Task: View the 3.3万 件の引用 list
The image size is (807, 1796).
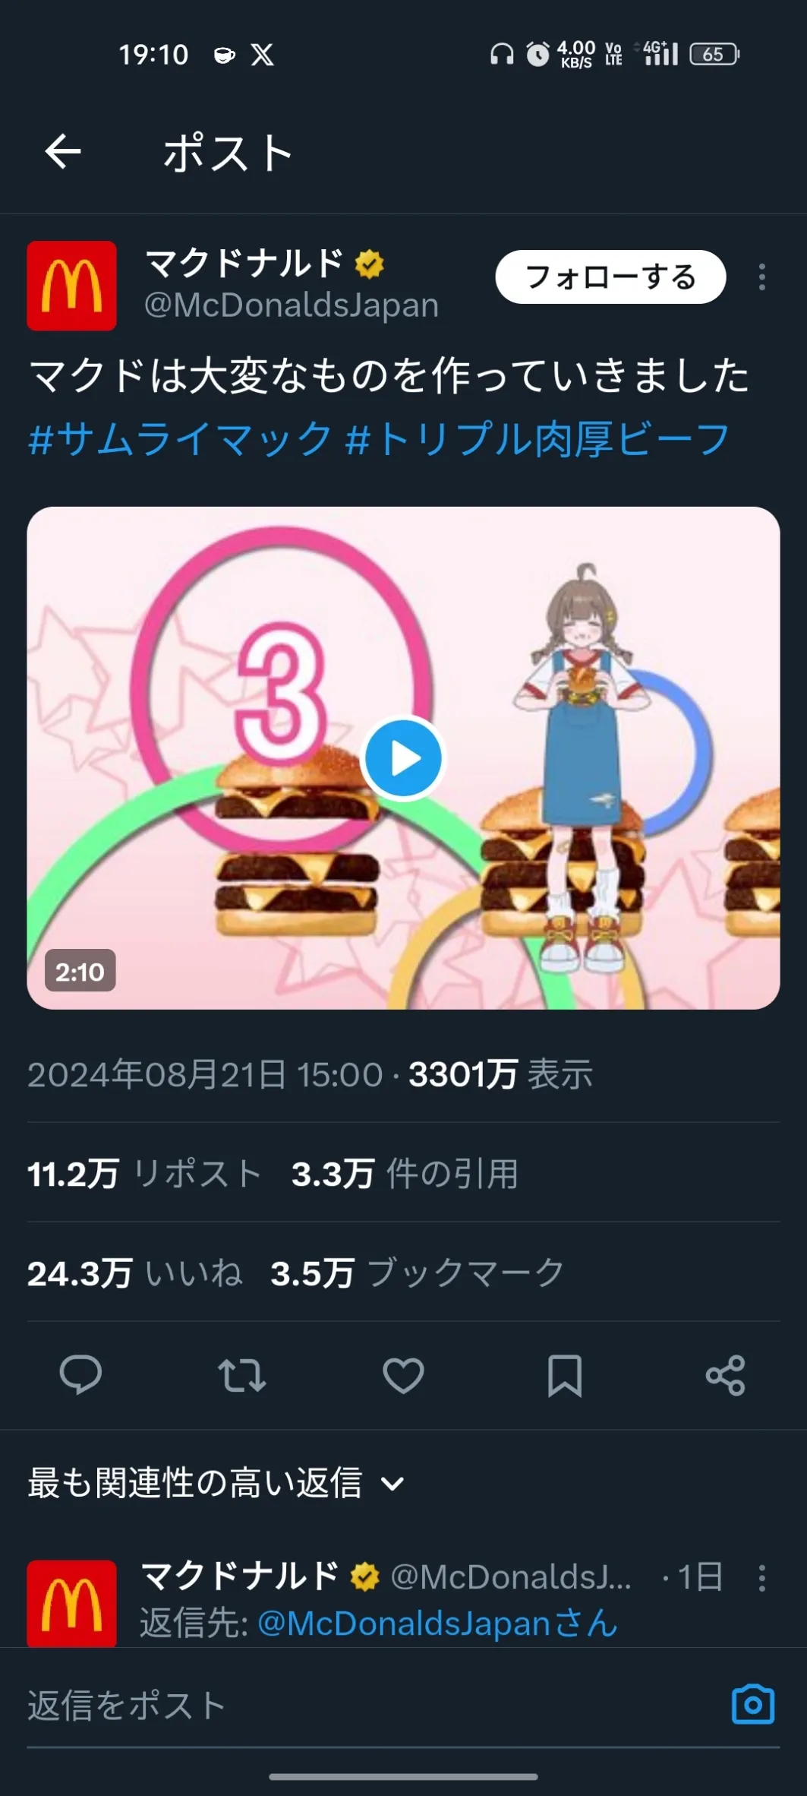Action: pyautogui.click(x=405, y=1174)
